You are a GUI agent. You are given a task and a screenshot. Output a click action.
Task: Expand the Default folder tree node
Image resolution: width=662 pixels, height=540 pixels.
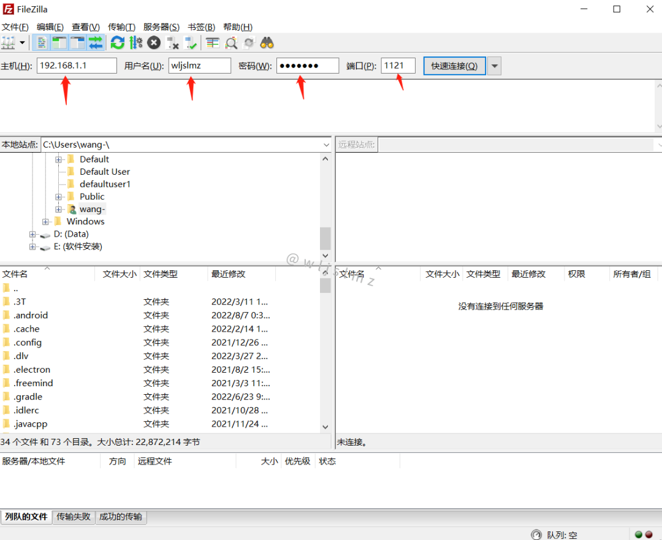(x=59, y=159)
